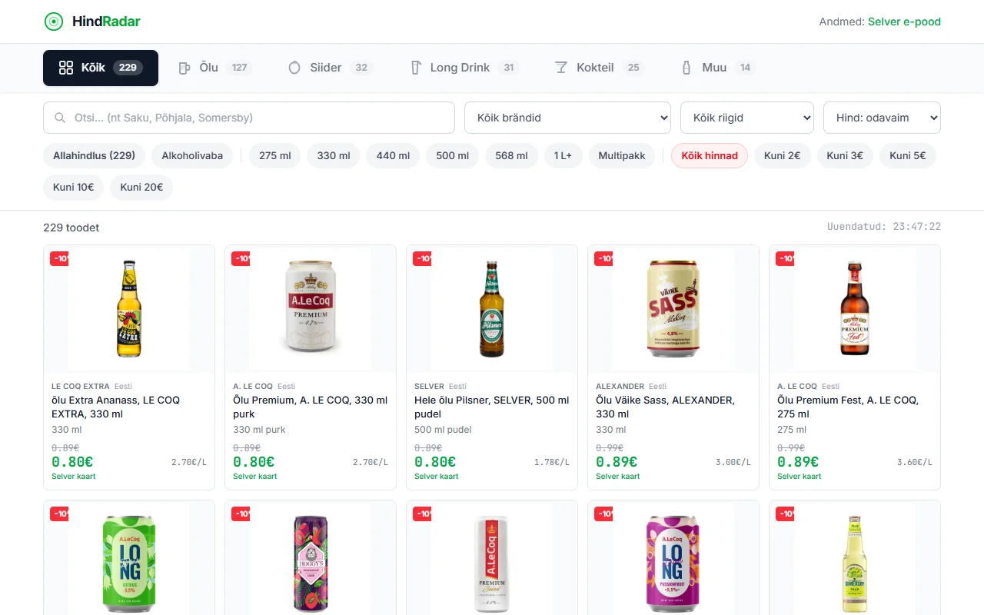Viewport: 984px width, 615px height.
Task: Click the 500 ml pudel size text
Action: [x=443, y=430]
